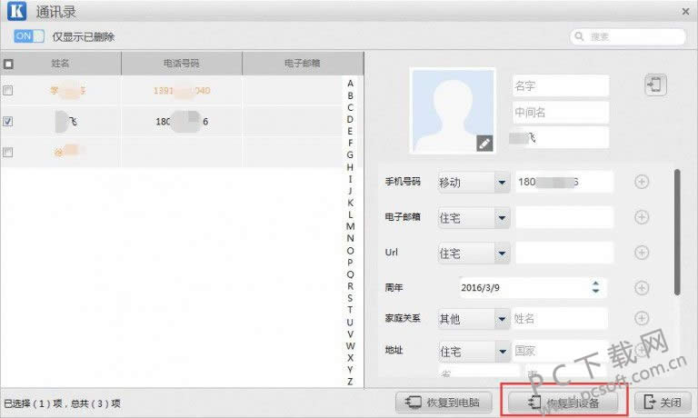Open the 移动 phone type dropdown
Screen dimensions: 698x418
click(x=501, y=183)
